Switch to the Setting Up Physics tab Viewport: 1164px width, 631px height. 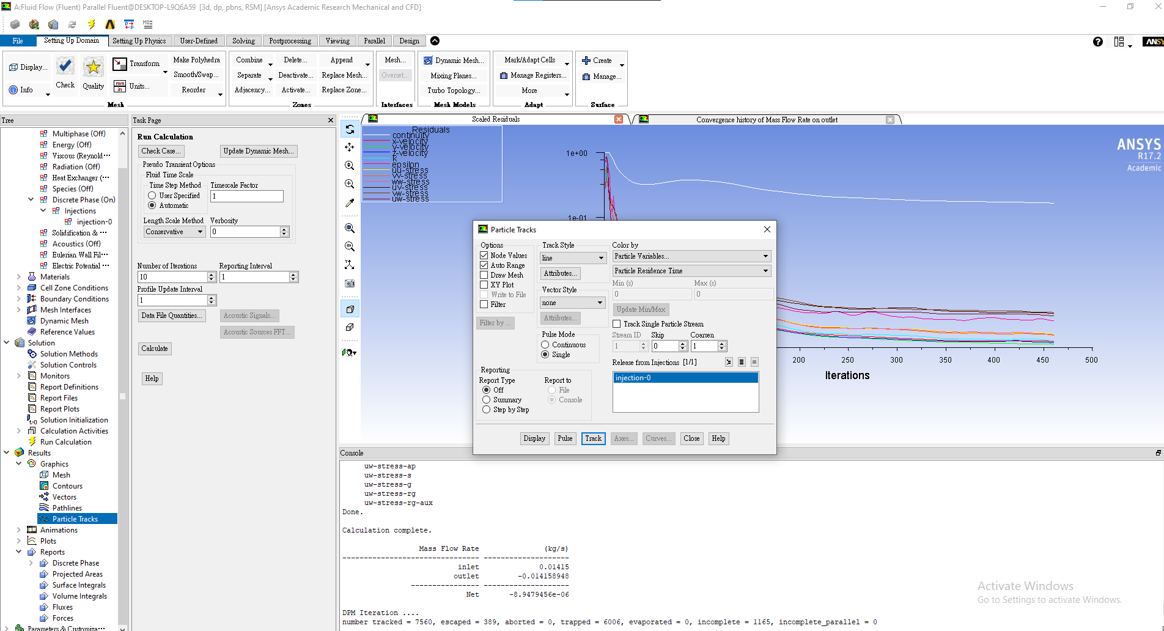(x=139, y=41)
